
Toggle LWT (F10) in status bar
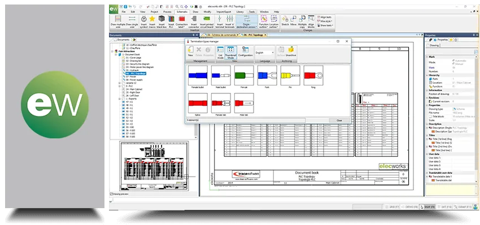coord(444,206)
